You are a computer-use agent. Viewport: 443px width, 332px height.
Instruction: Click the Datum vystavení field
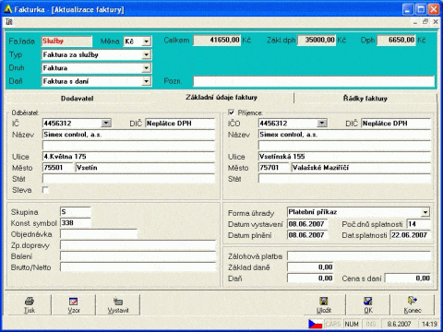[x=307, y=224]
